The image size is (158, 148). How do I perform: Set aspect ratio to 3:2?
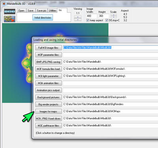tap(125, 21)
